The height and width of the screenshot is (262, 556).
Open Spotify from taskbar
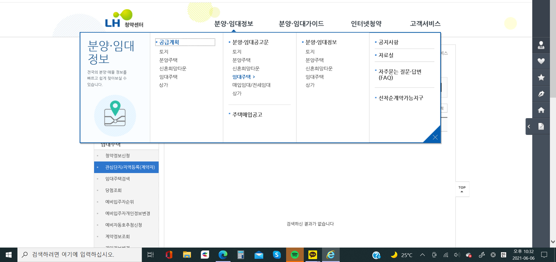coord(295,255)
